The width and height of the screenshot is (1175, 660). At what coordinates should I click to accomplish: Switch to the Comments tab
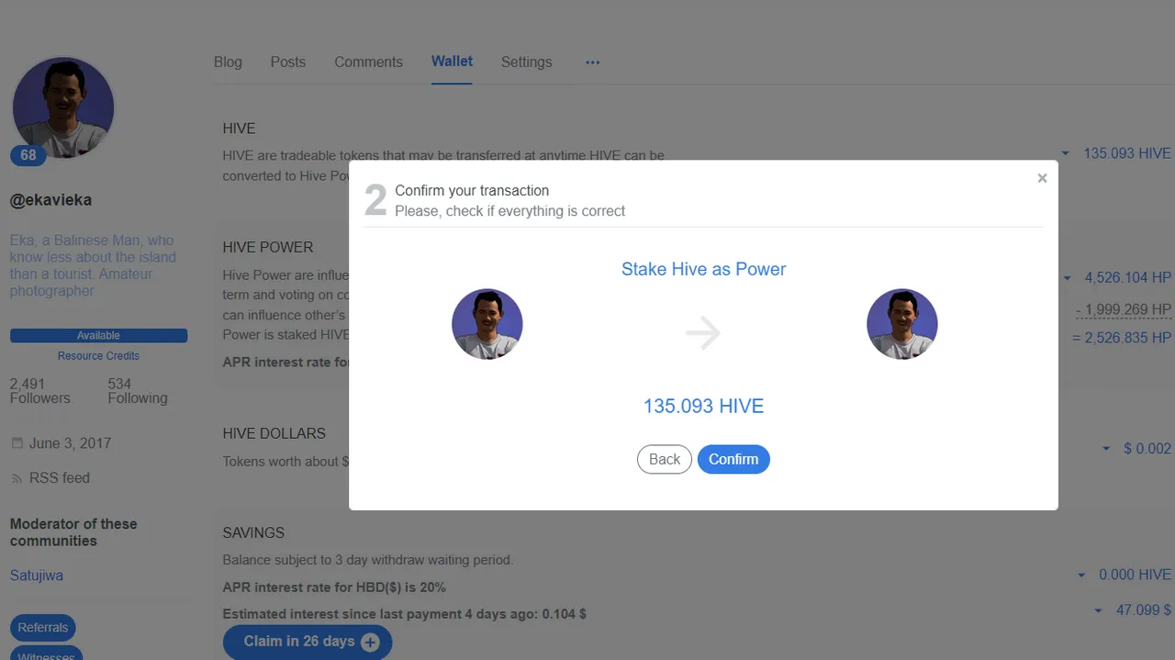[368, 62]
